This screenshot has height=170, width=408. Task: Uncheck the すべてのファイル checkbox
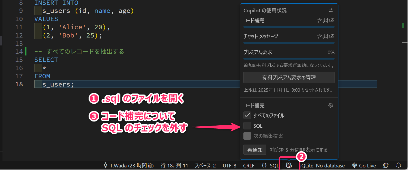[247, 115]
